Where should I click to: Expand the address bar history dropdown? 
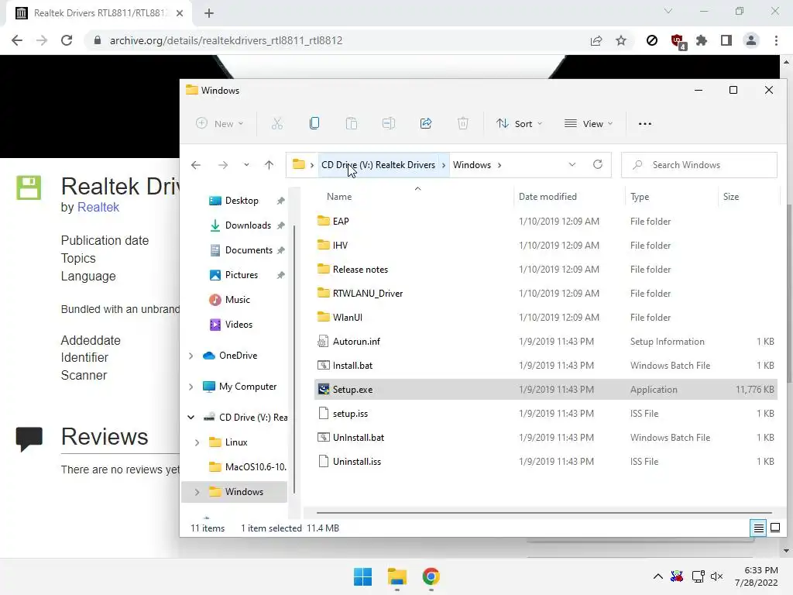click(x=572, y=165)
